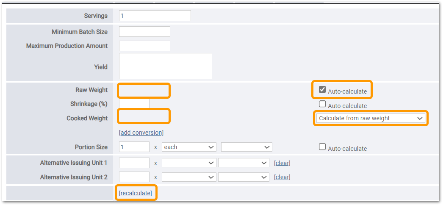This screenshot has width=446, height=205.
Task: Clear Alternative Issuing Unit 2
Action: click(x=282, y=177)
